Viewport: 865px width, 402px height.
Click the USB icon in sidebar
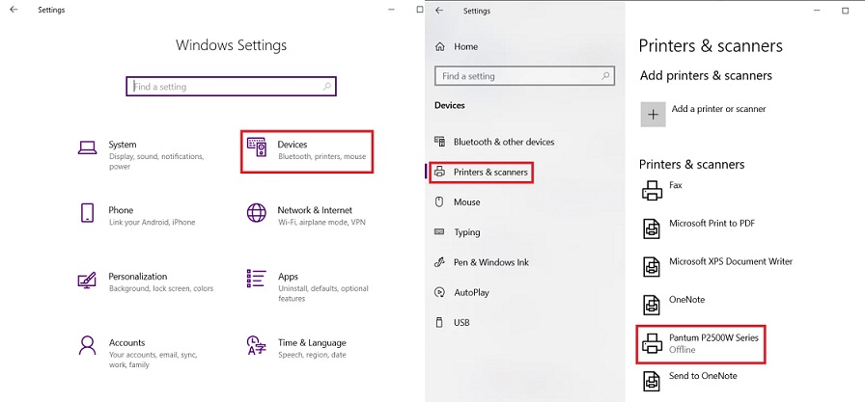click(x=439, y=322)
